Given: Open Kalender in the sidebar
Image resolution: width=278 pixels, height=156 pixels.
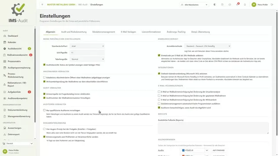Looking at the screenshot, I should pos(12,42).
